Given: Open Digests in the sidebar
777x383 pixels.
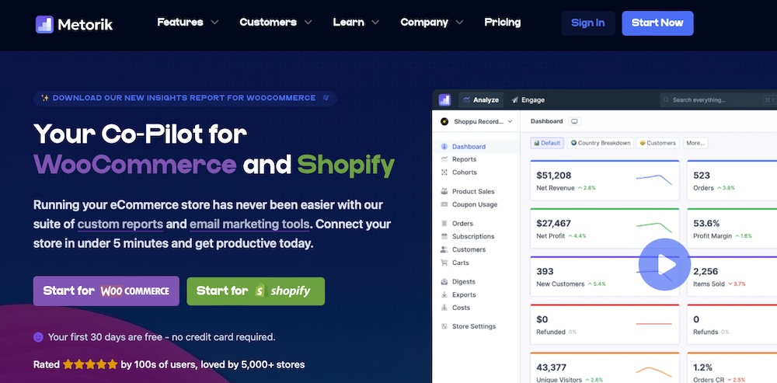Looking at the screenshot, I should 463,282.
